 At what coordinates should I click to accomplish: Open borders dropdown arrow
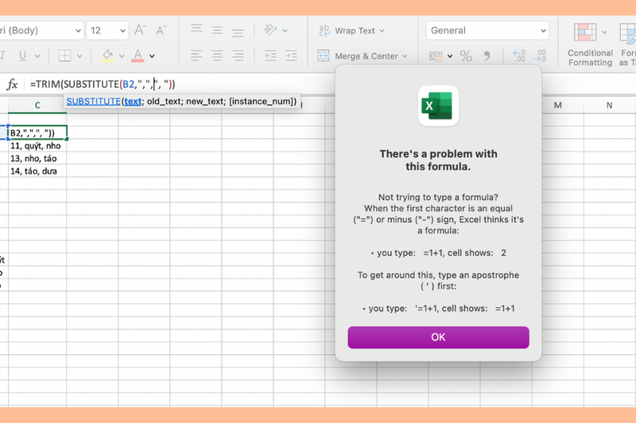[79, 56]
